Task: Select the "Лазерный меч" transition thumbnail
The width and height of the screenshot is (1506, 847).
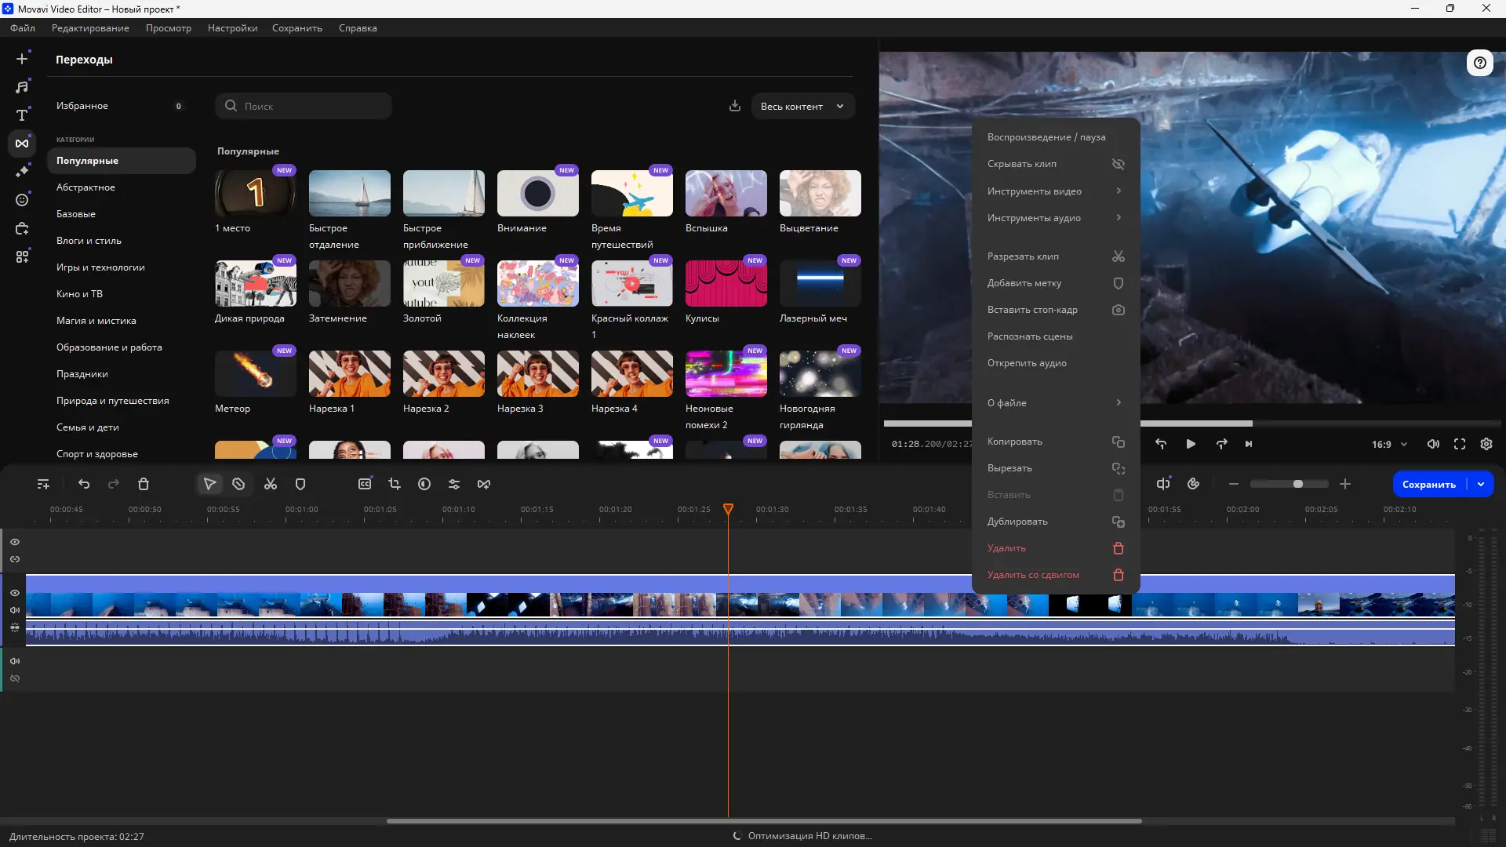Action: (820, 284)
